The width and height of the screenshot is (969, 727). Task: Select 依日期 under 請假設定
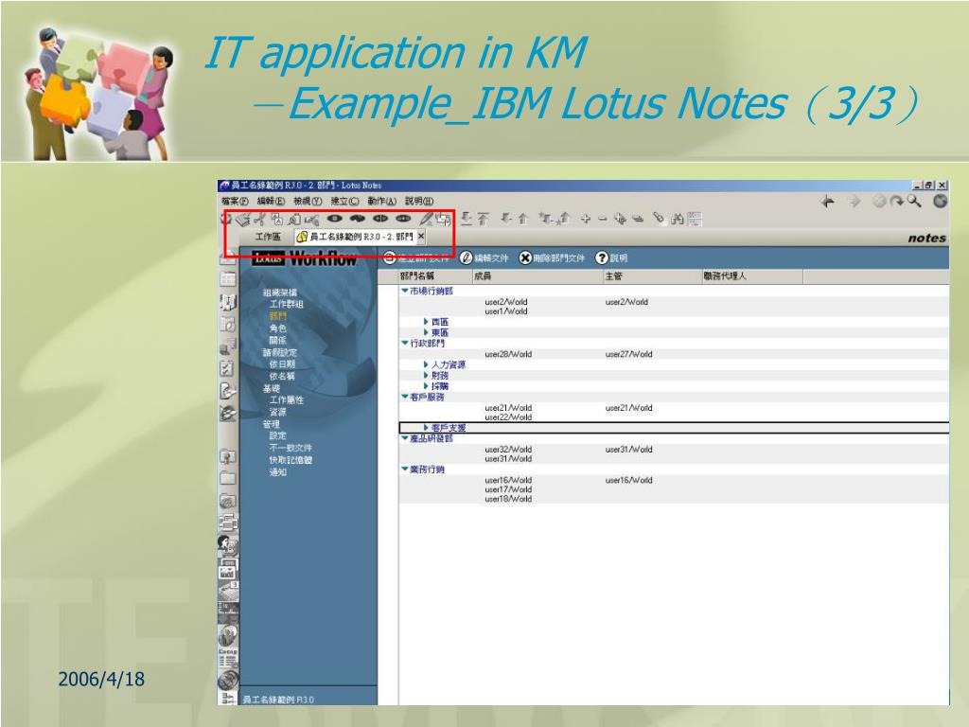click(282, 364)
